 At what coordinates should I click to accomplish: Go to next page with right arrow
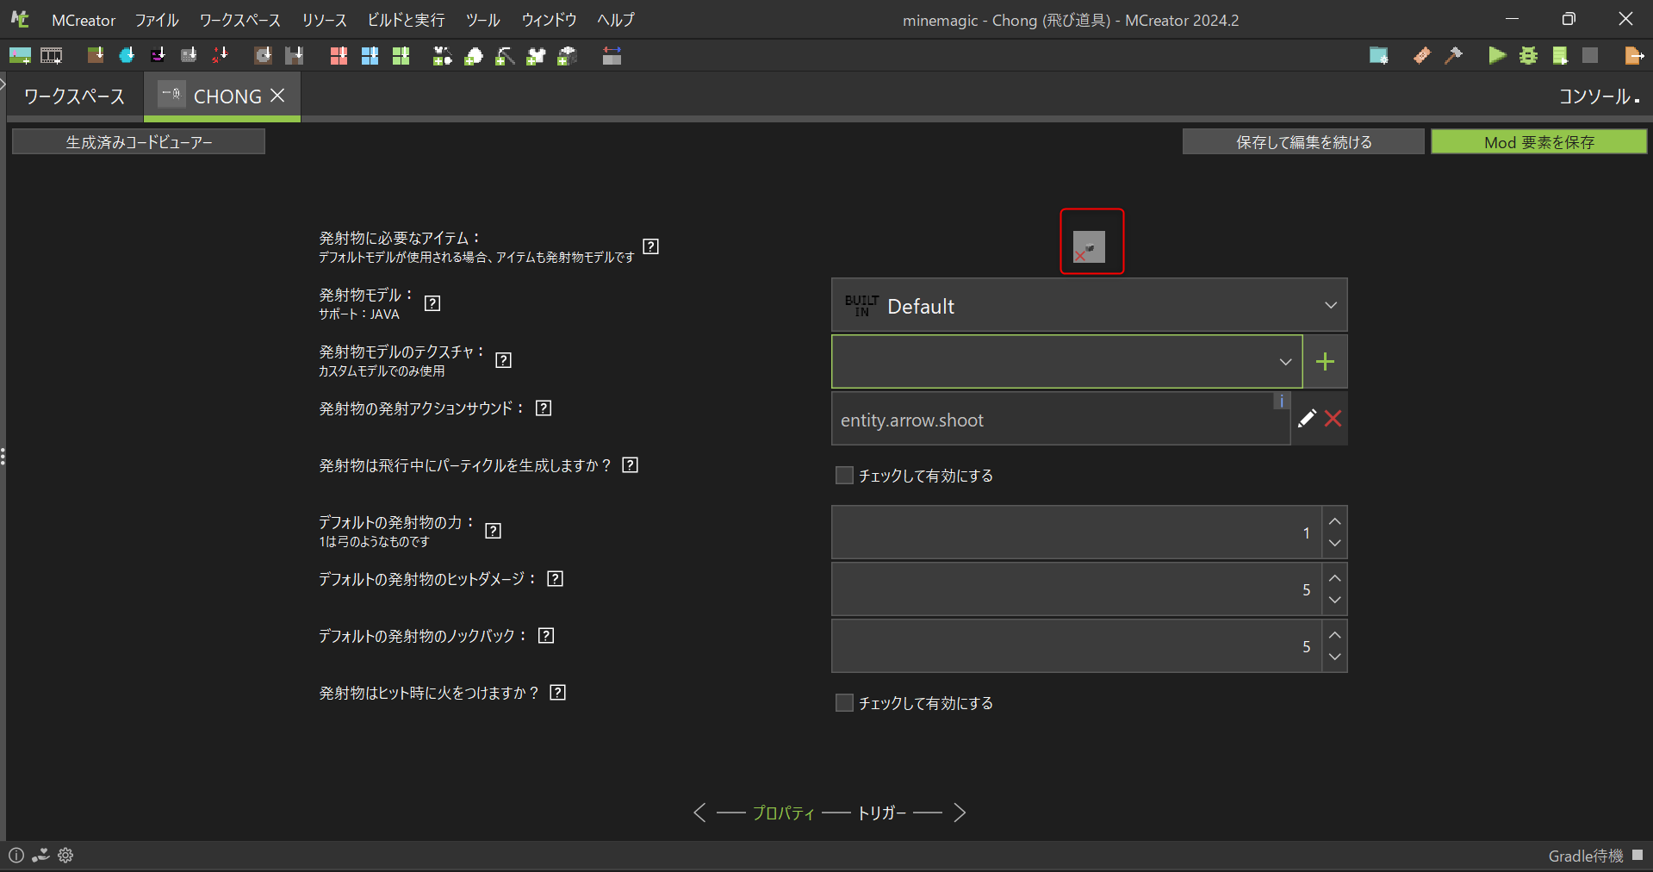[x=960, y=813]
